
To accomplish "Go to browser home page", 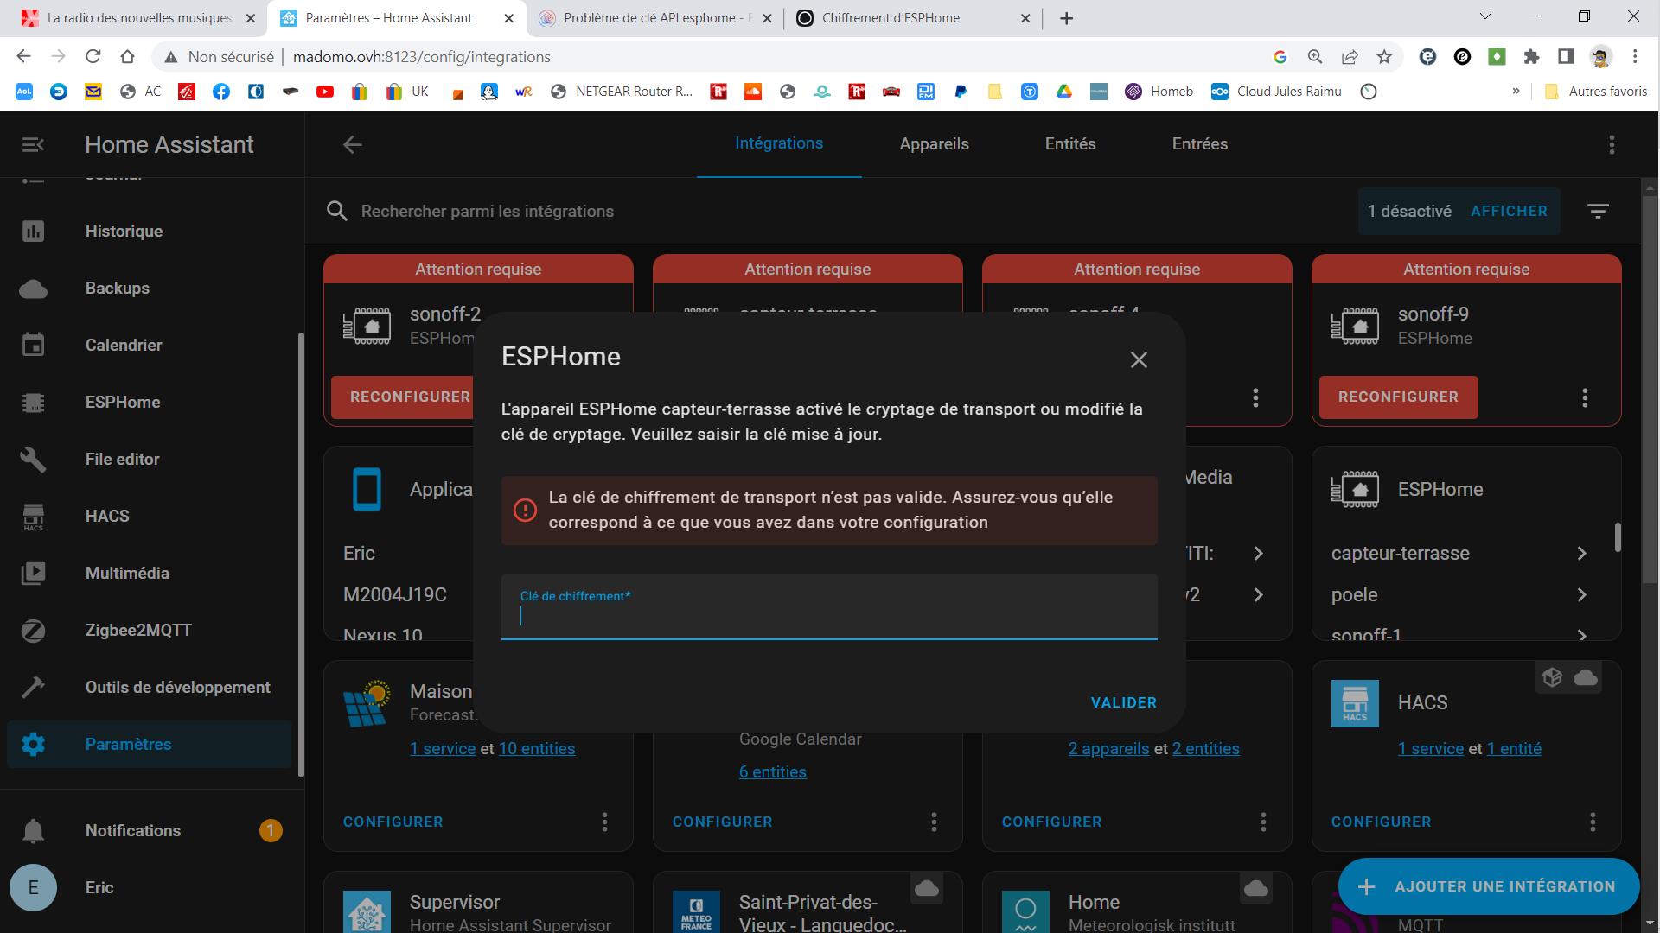I will click(127, 57).
